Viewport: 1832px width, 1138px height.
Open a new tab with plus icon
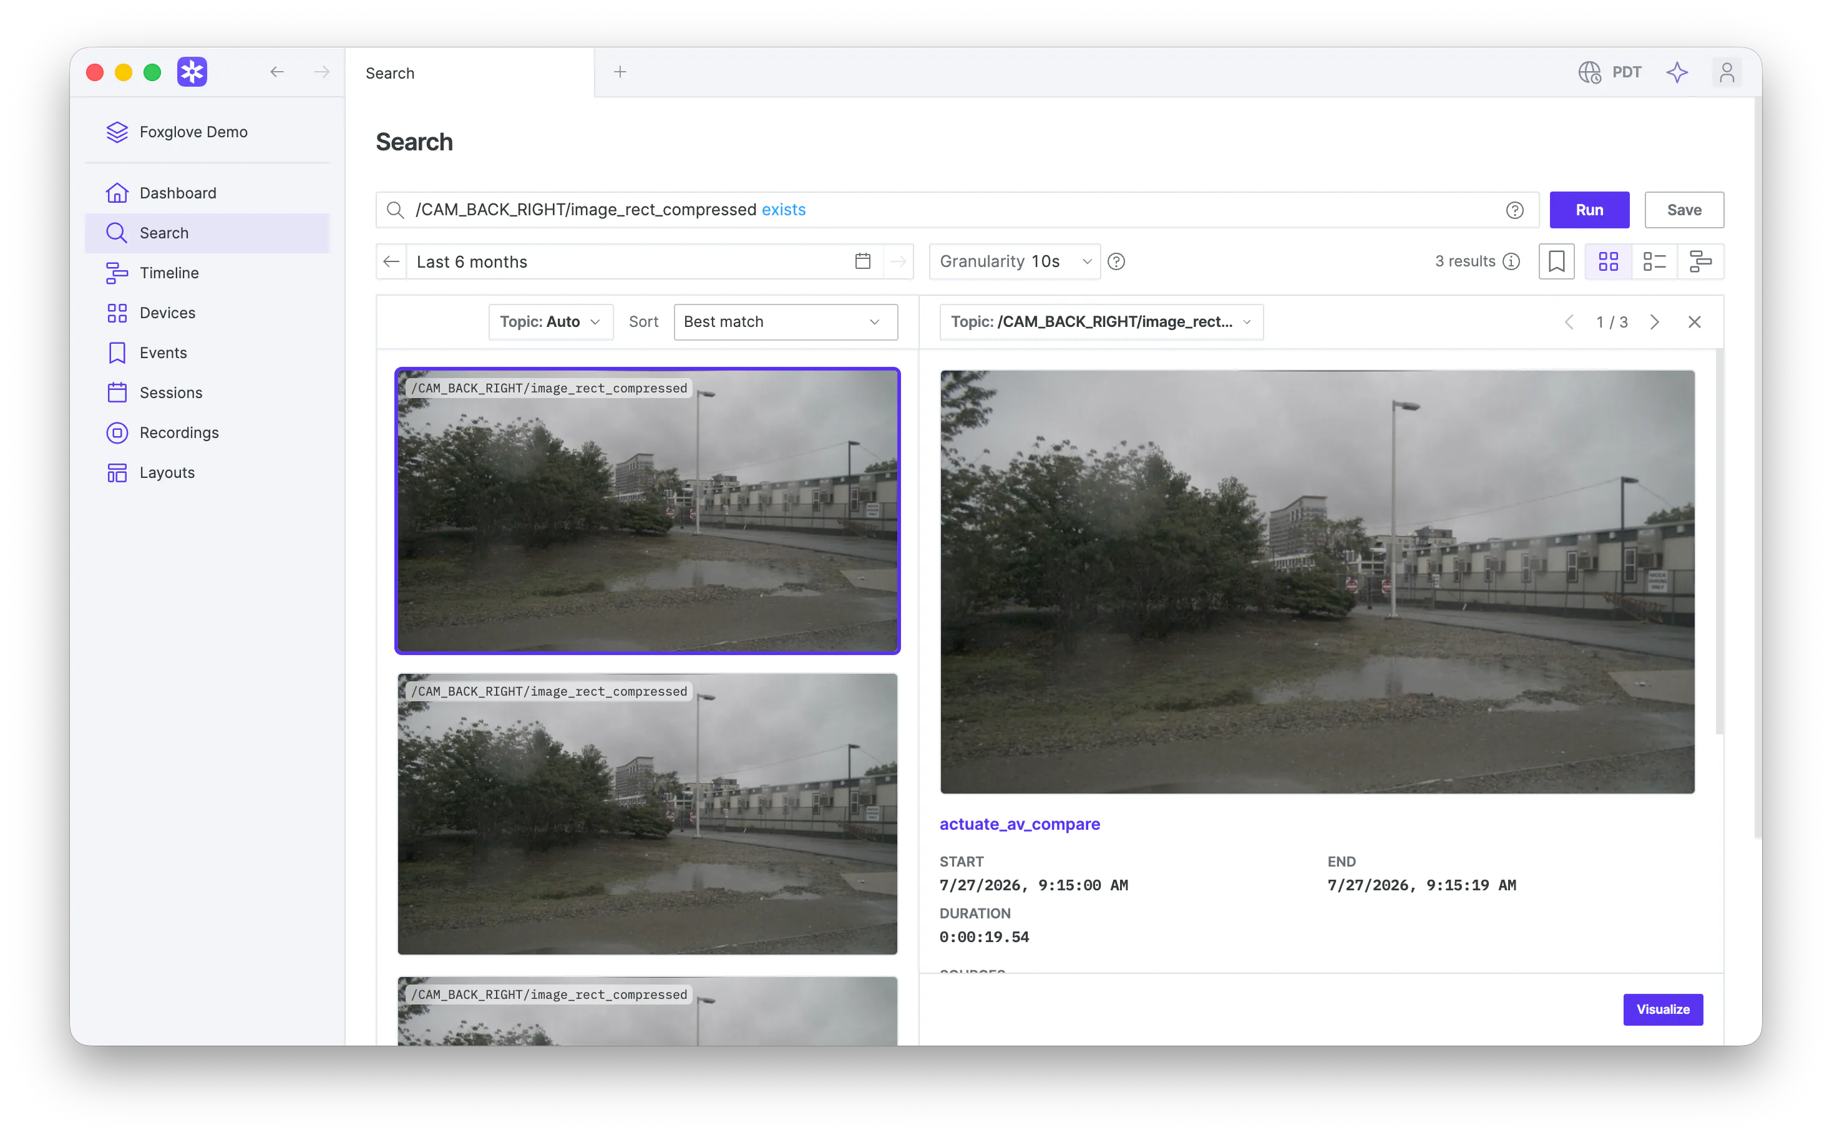[620, 72]
